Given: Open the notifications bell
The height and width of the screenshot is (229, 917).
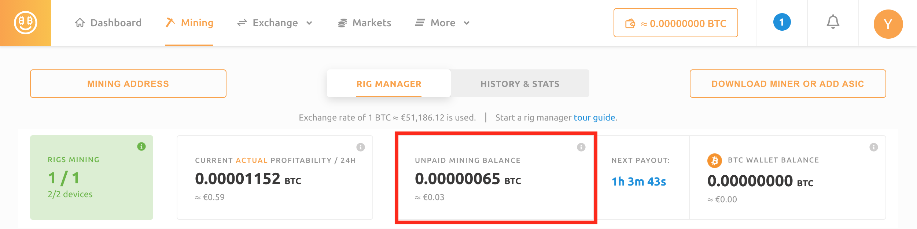Looking at the screenshot, I should [x=833, y=22].
